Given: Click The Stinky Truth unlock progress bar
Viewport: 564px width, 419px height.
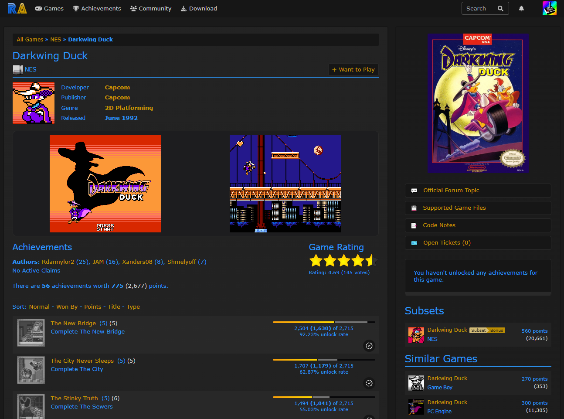Looking at the screenshot, I should (x=324, y=397).
